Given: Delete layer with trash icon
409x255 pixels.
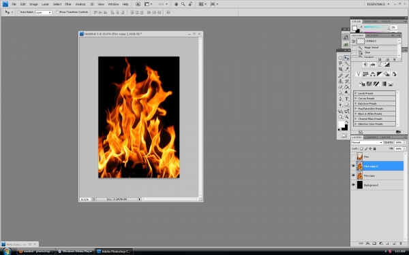Looking at the screenshot, I should click(401, 243).
